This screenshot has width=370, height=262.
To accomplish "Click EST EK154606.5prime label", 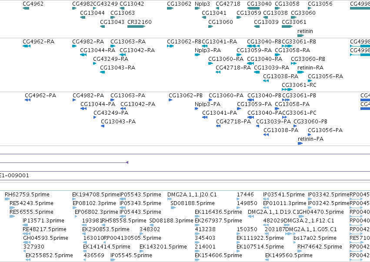I will 219,255.
